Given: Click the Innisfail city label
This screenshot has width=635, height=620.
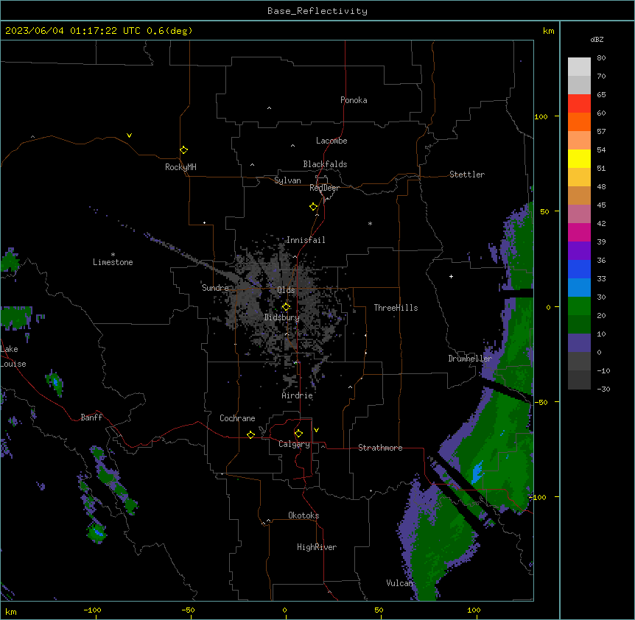Looking at the screenshot, I should [306, 240].
